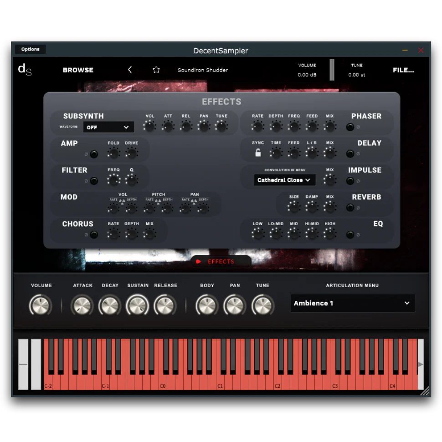Open the Articulation menu dropdown

click(352, 303)
